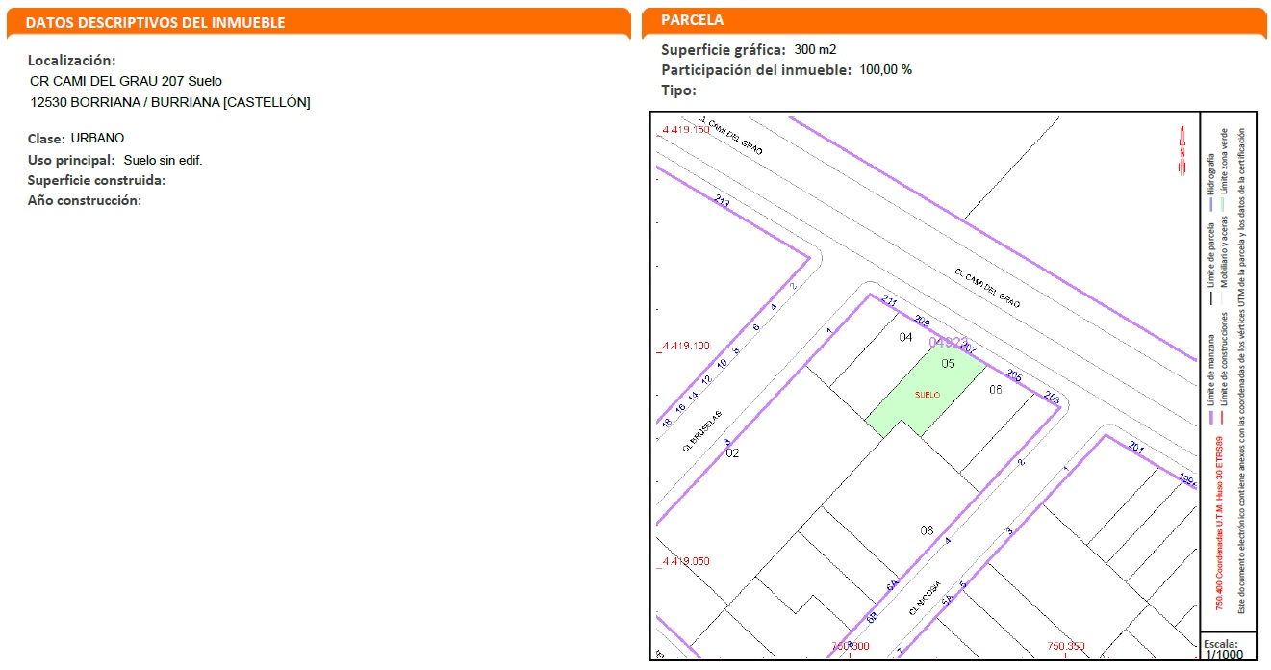The height and width of the screenshot is (670, 1271).
Task: Select the 'DATOS DESCRIPTIVOS DEL INMUEBLE' header
Action: coord(155,22)
